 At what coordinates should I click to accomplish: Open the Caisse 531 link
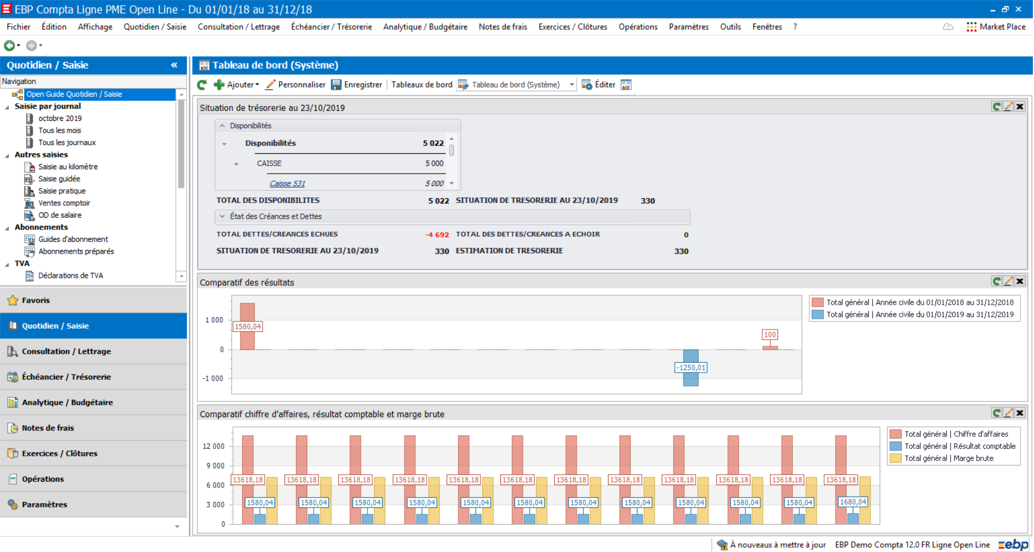287,183
